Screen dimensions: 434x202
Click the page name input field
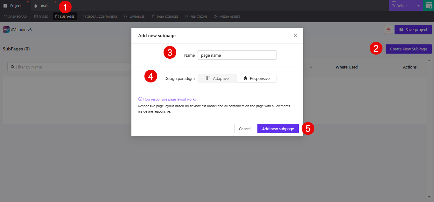click(237, 55)
